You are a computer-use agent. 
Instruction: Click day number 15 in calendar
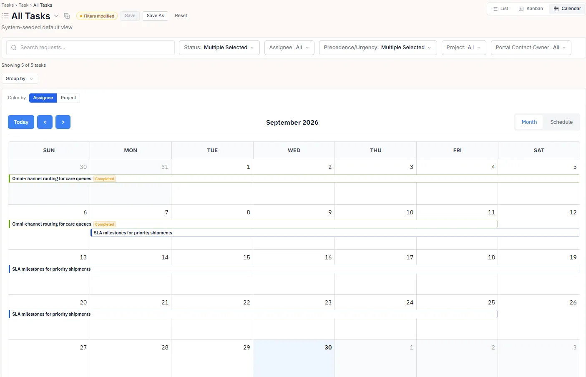[246, 257]
